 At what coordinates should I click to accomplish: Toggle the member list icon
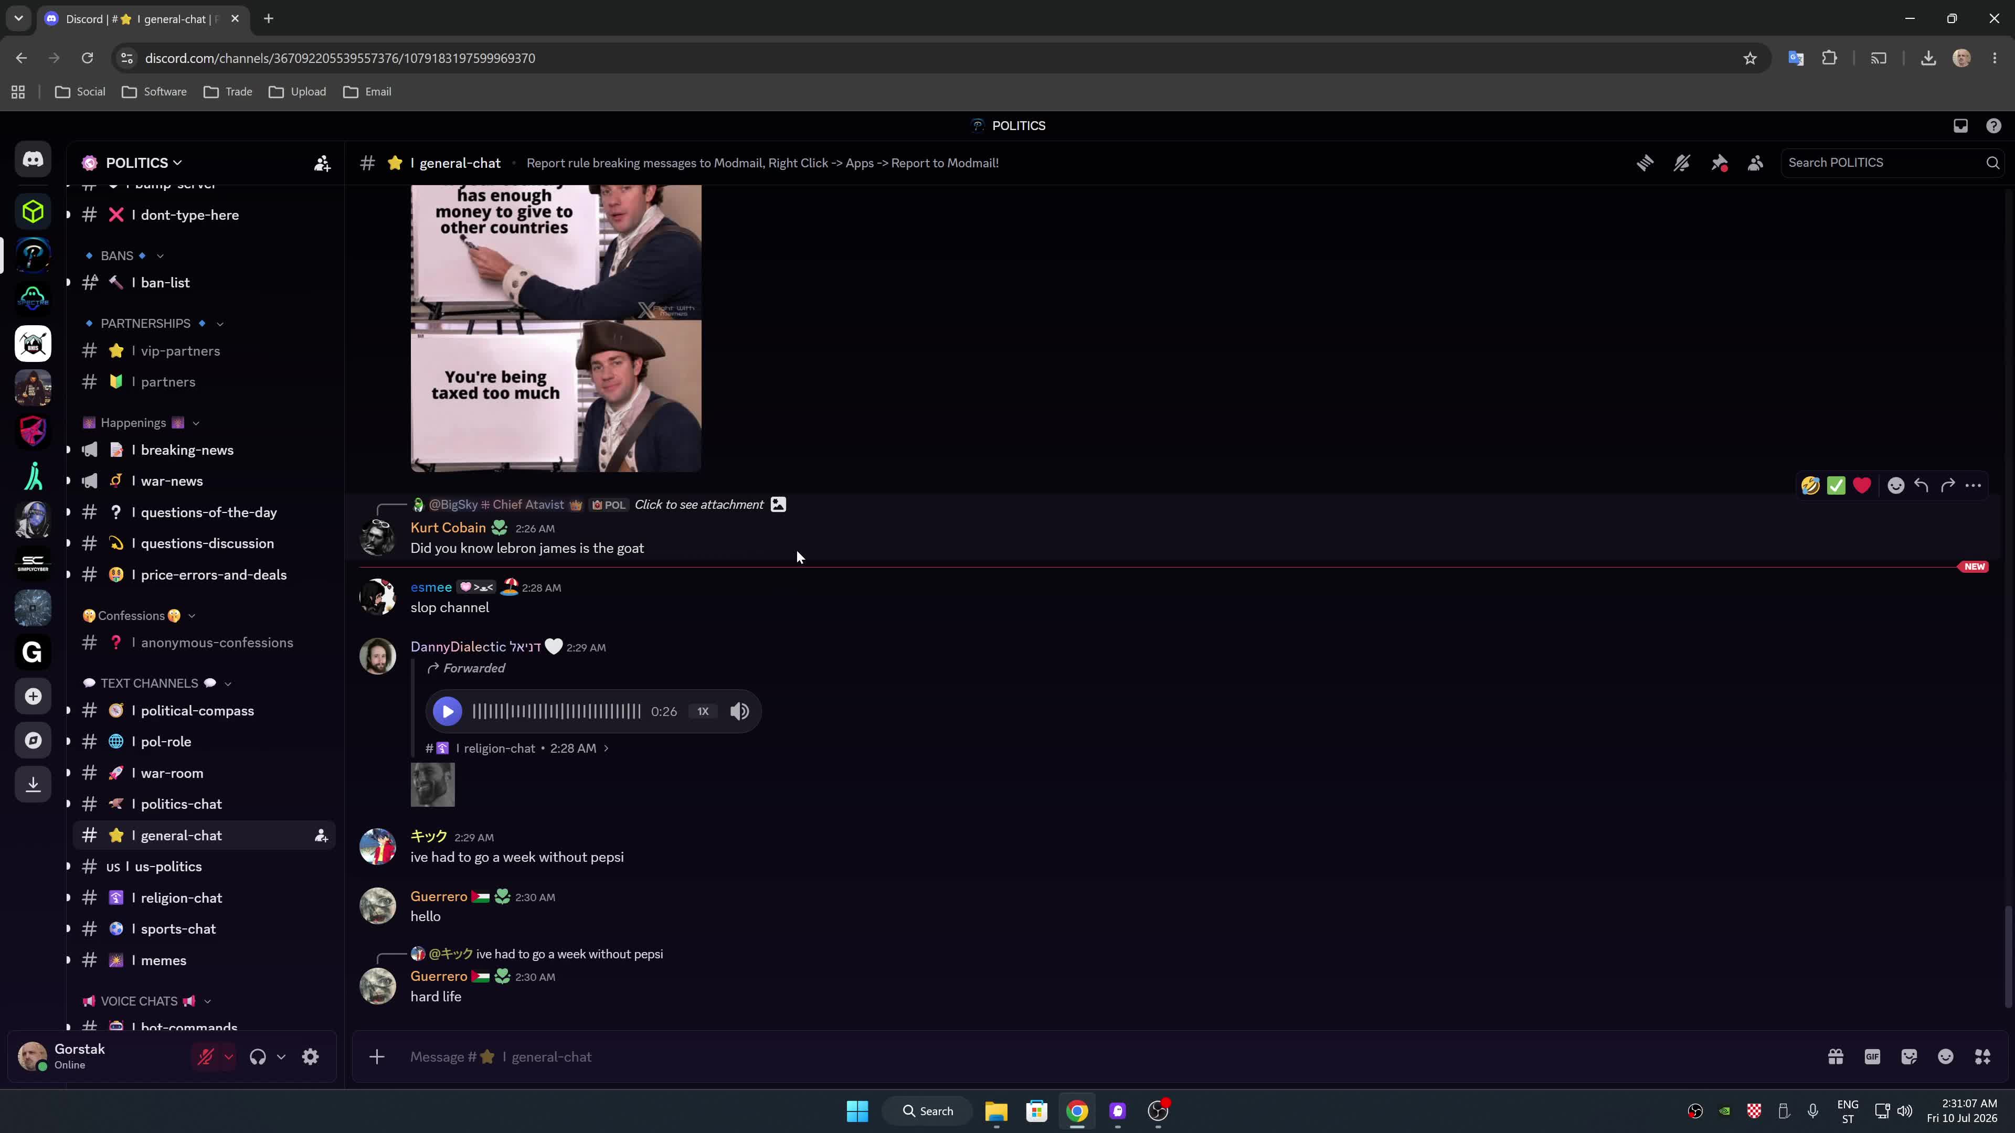1755,163
